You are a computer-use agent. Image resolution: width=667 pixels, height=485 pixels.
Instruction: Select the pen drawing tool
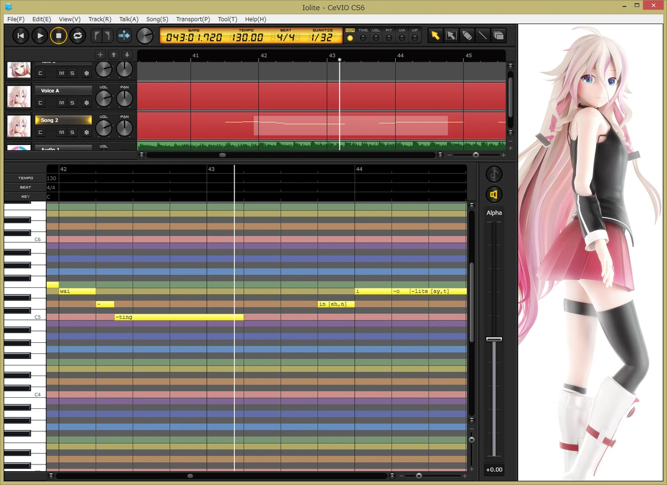click(x=467, y=35)
